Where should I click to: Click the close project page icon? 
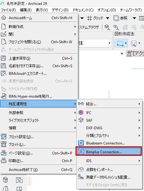tap(4, 42)
